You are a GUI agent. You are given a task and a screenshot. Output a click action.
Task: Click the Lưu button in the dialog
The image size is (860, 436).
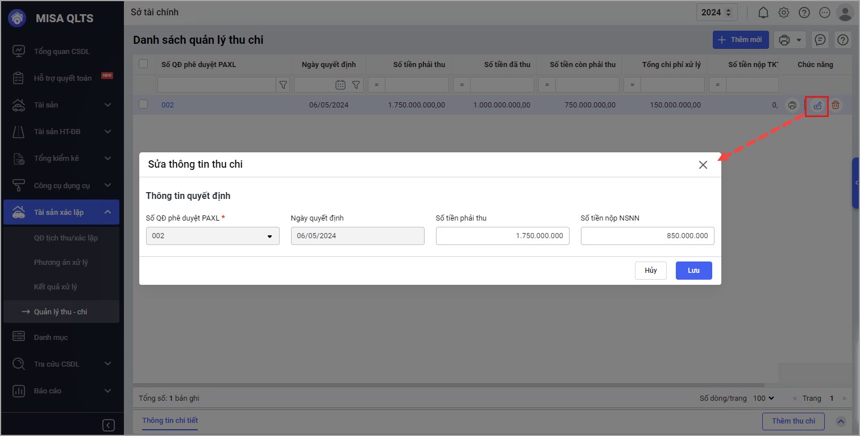coord(693,271)
